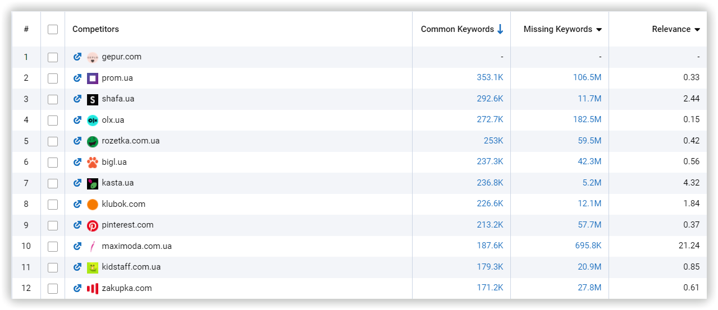The height and width of the screenshot is (310, 718).
Task: Select the maximoda.com.ua domain name
Action: click(137, 246)
